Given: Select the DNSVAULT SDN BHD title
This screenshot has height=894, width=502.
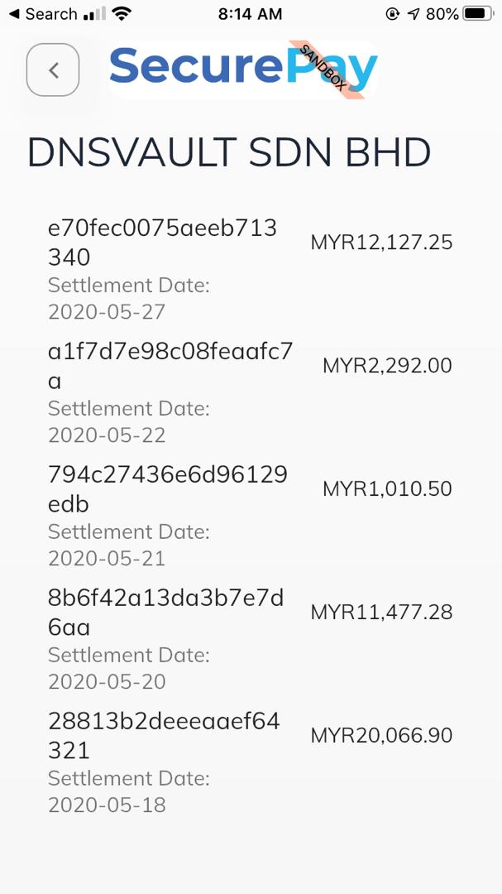Looking at the screenshot, I should tap(229, 152).
